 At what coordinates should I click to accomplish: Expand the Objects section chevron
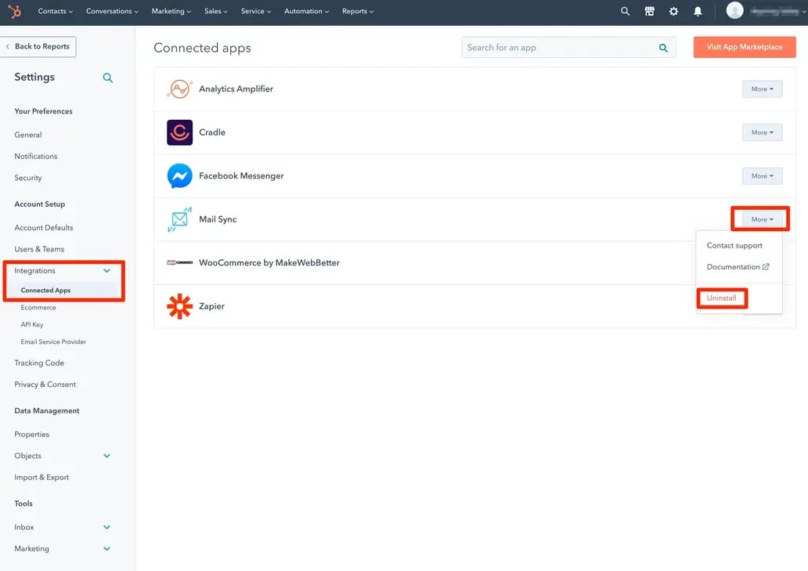click(107, 456)
